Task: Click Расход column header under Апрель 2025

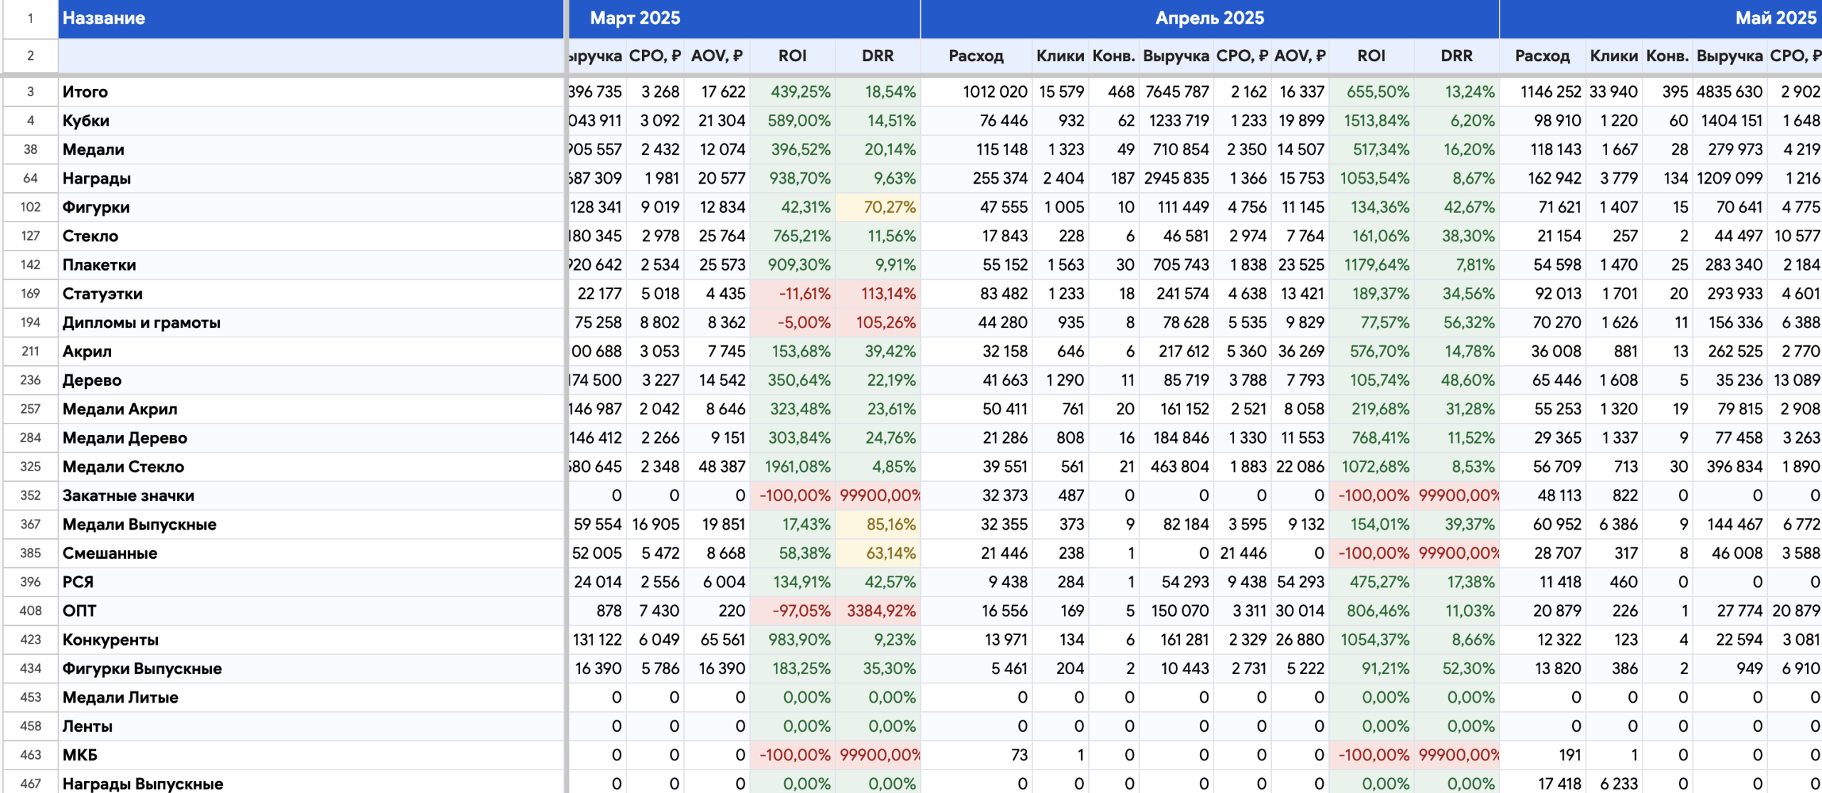Action: pyautogui.click(x=976, y=56)
